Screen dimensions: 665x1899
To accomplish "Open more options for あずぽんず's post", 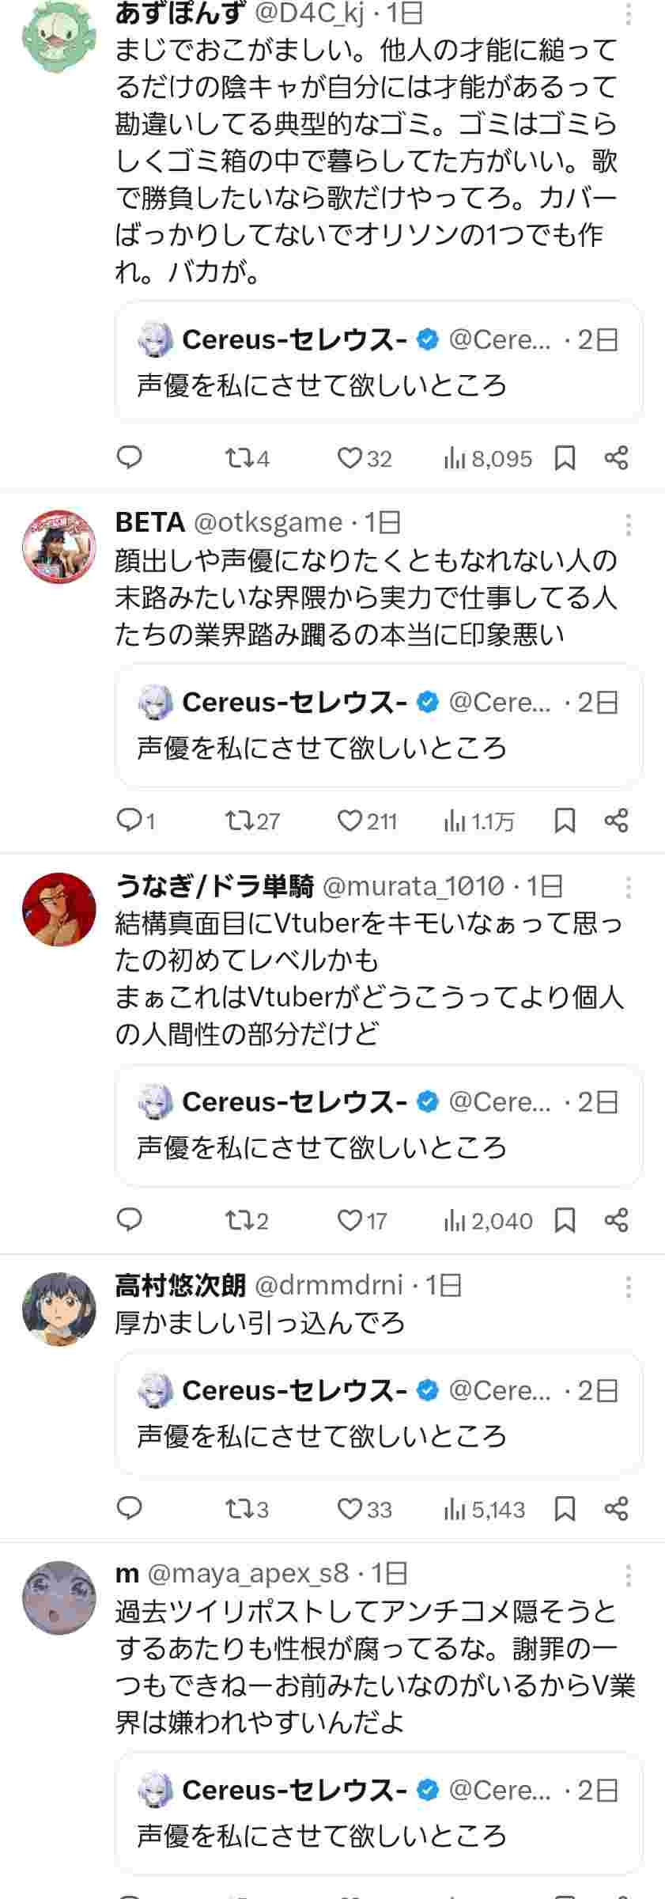I will [x=628, y=13].
